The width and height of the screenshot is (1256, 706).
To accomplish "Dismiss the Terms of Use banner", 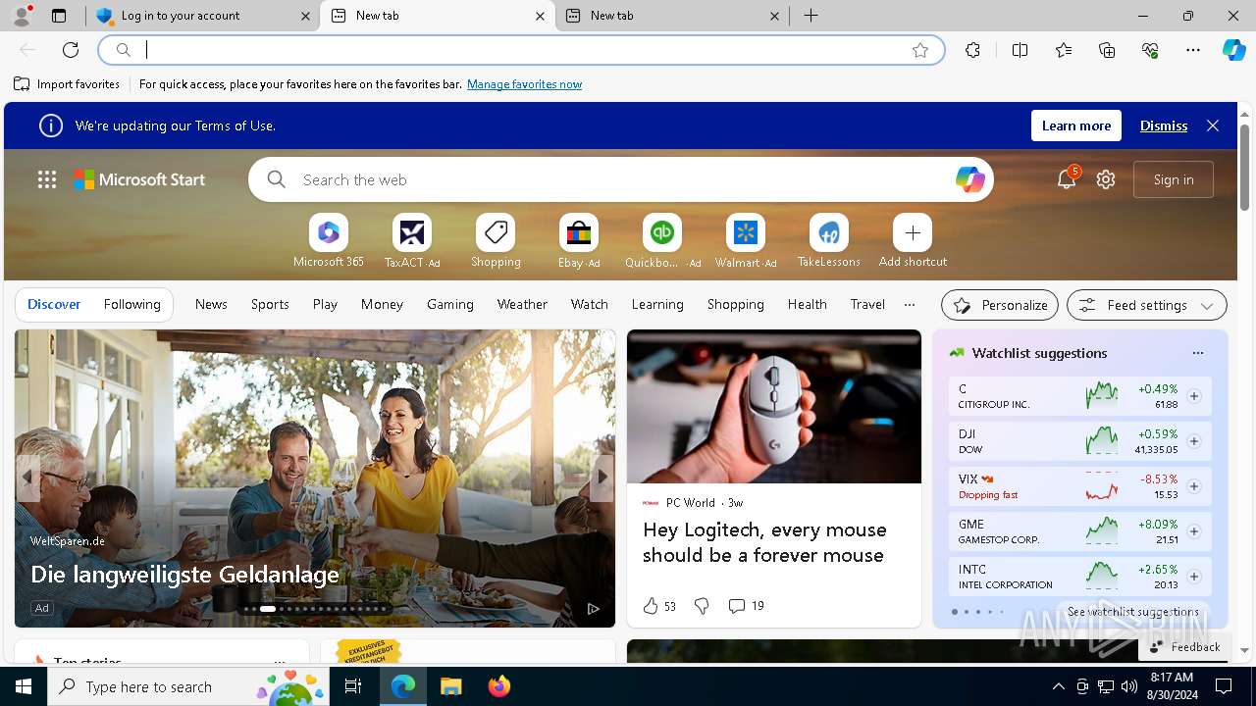I will point(1164,126).
